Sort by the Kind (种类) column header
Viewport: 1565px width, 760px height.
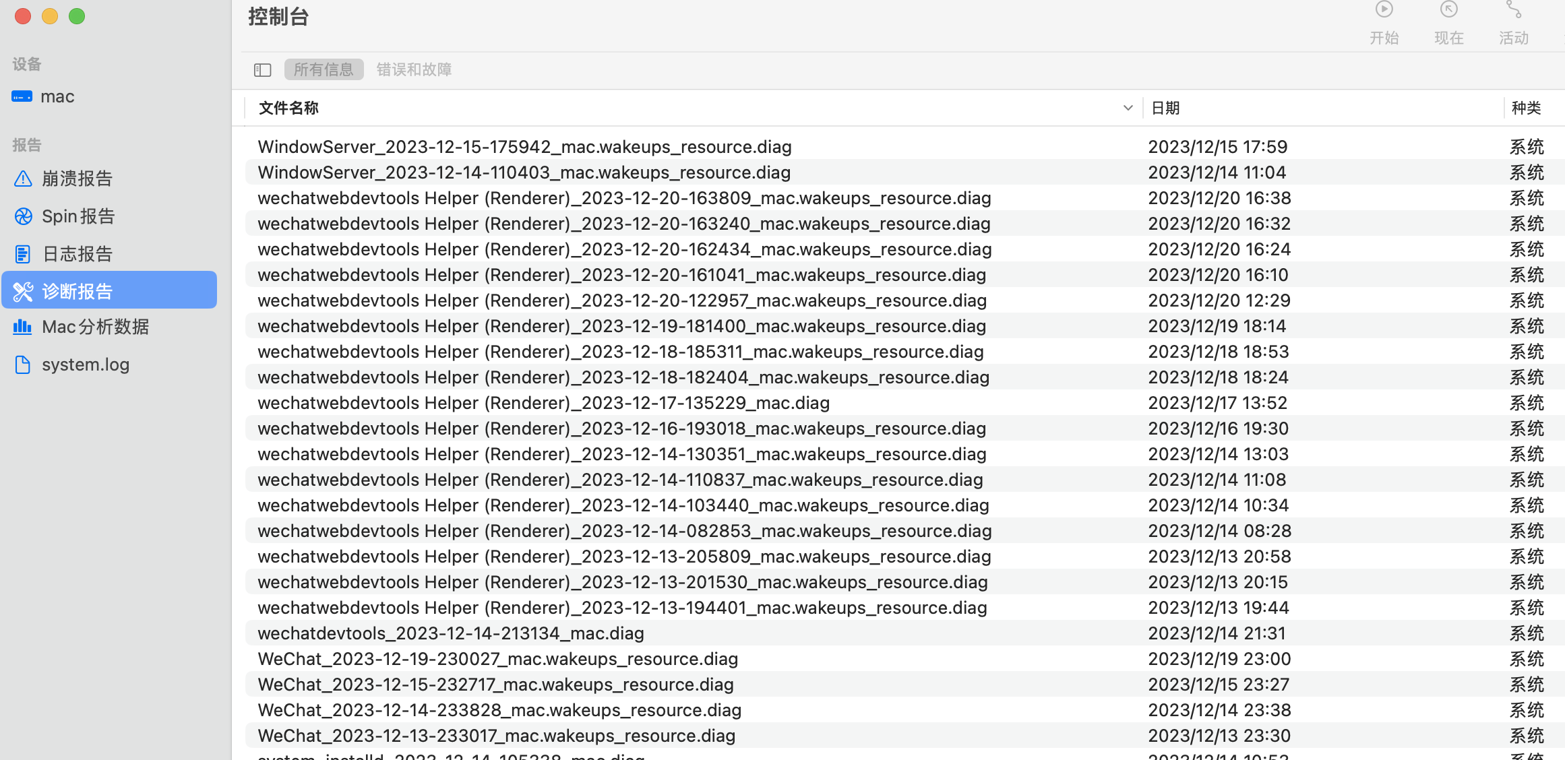click(x=1526, y=108)
